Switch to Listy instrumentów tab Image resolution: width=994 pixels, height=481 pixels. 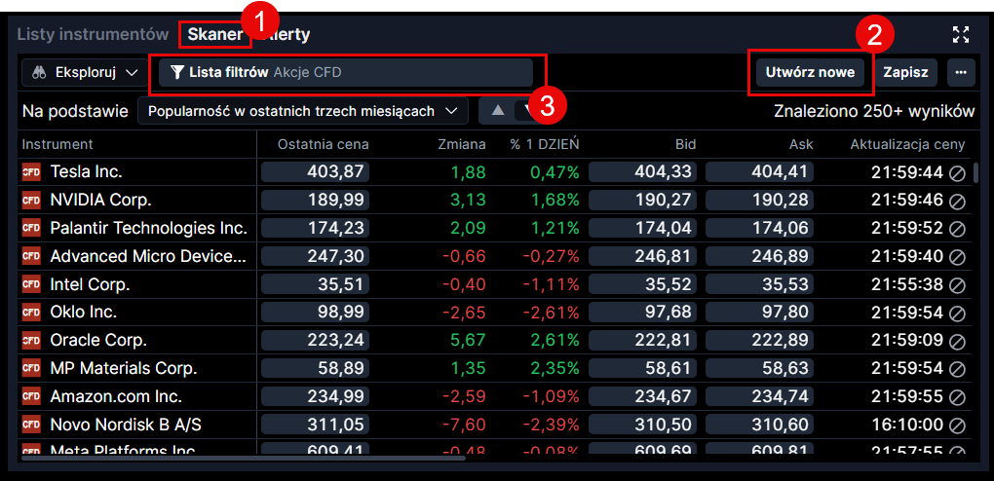[93, 35]
